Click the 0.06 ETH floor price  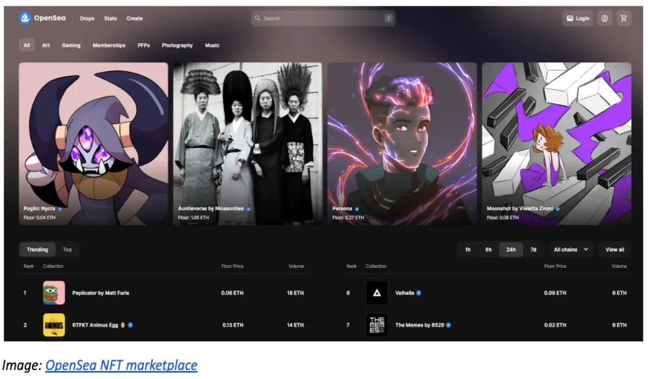(232, 293)
